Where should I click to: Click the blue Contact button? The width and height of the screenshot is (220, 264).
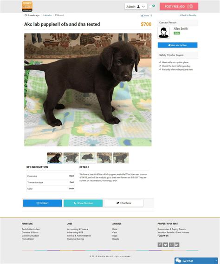pos(43,203)
